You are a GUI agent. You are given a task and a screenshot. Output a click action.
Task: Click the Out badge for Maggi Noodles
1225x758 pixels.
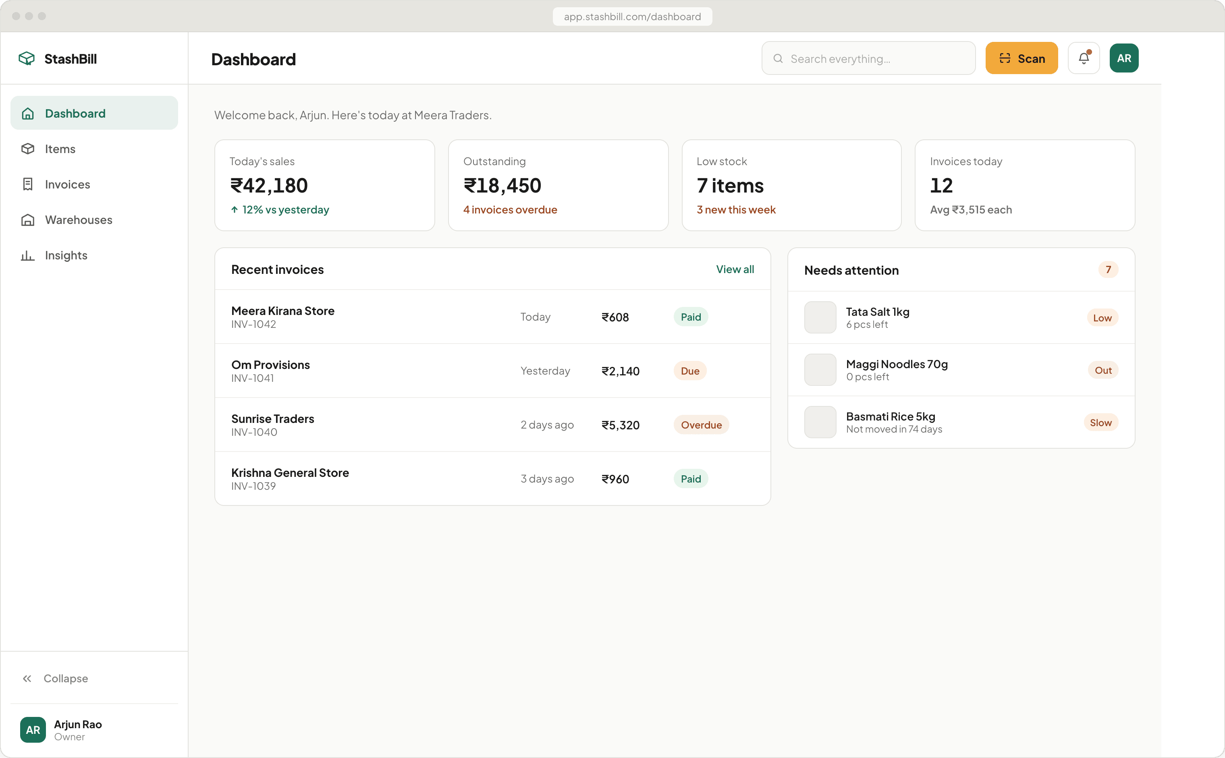[x=1102, y=370]
